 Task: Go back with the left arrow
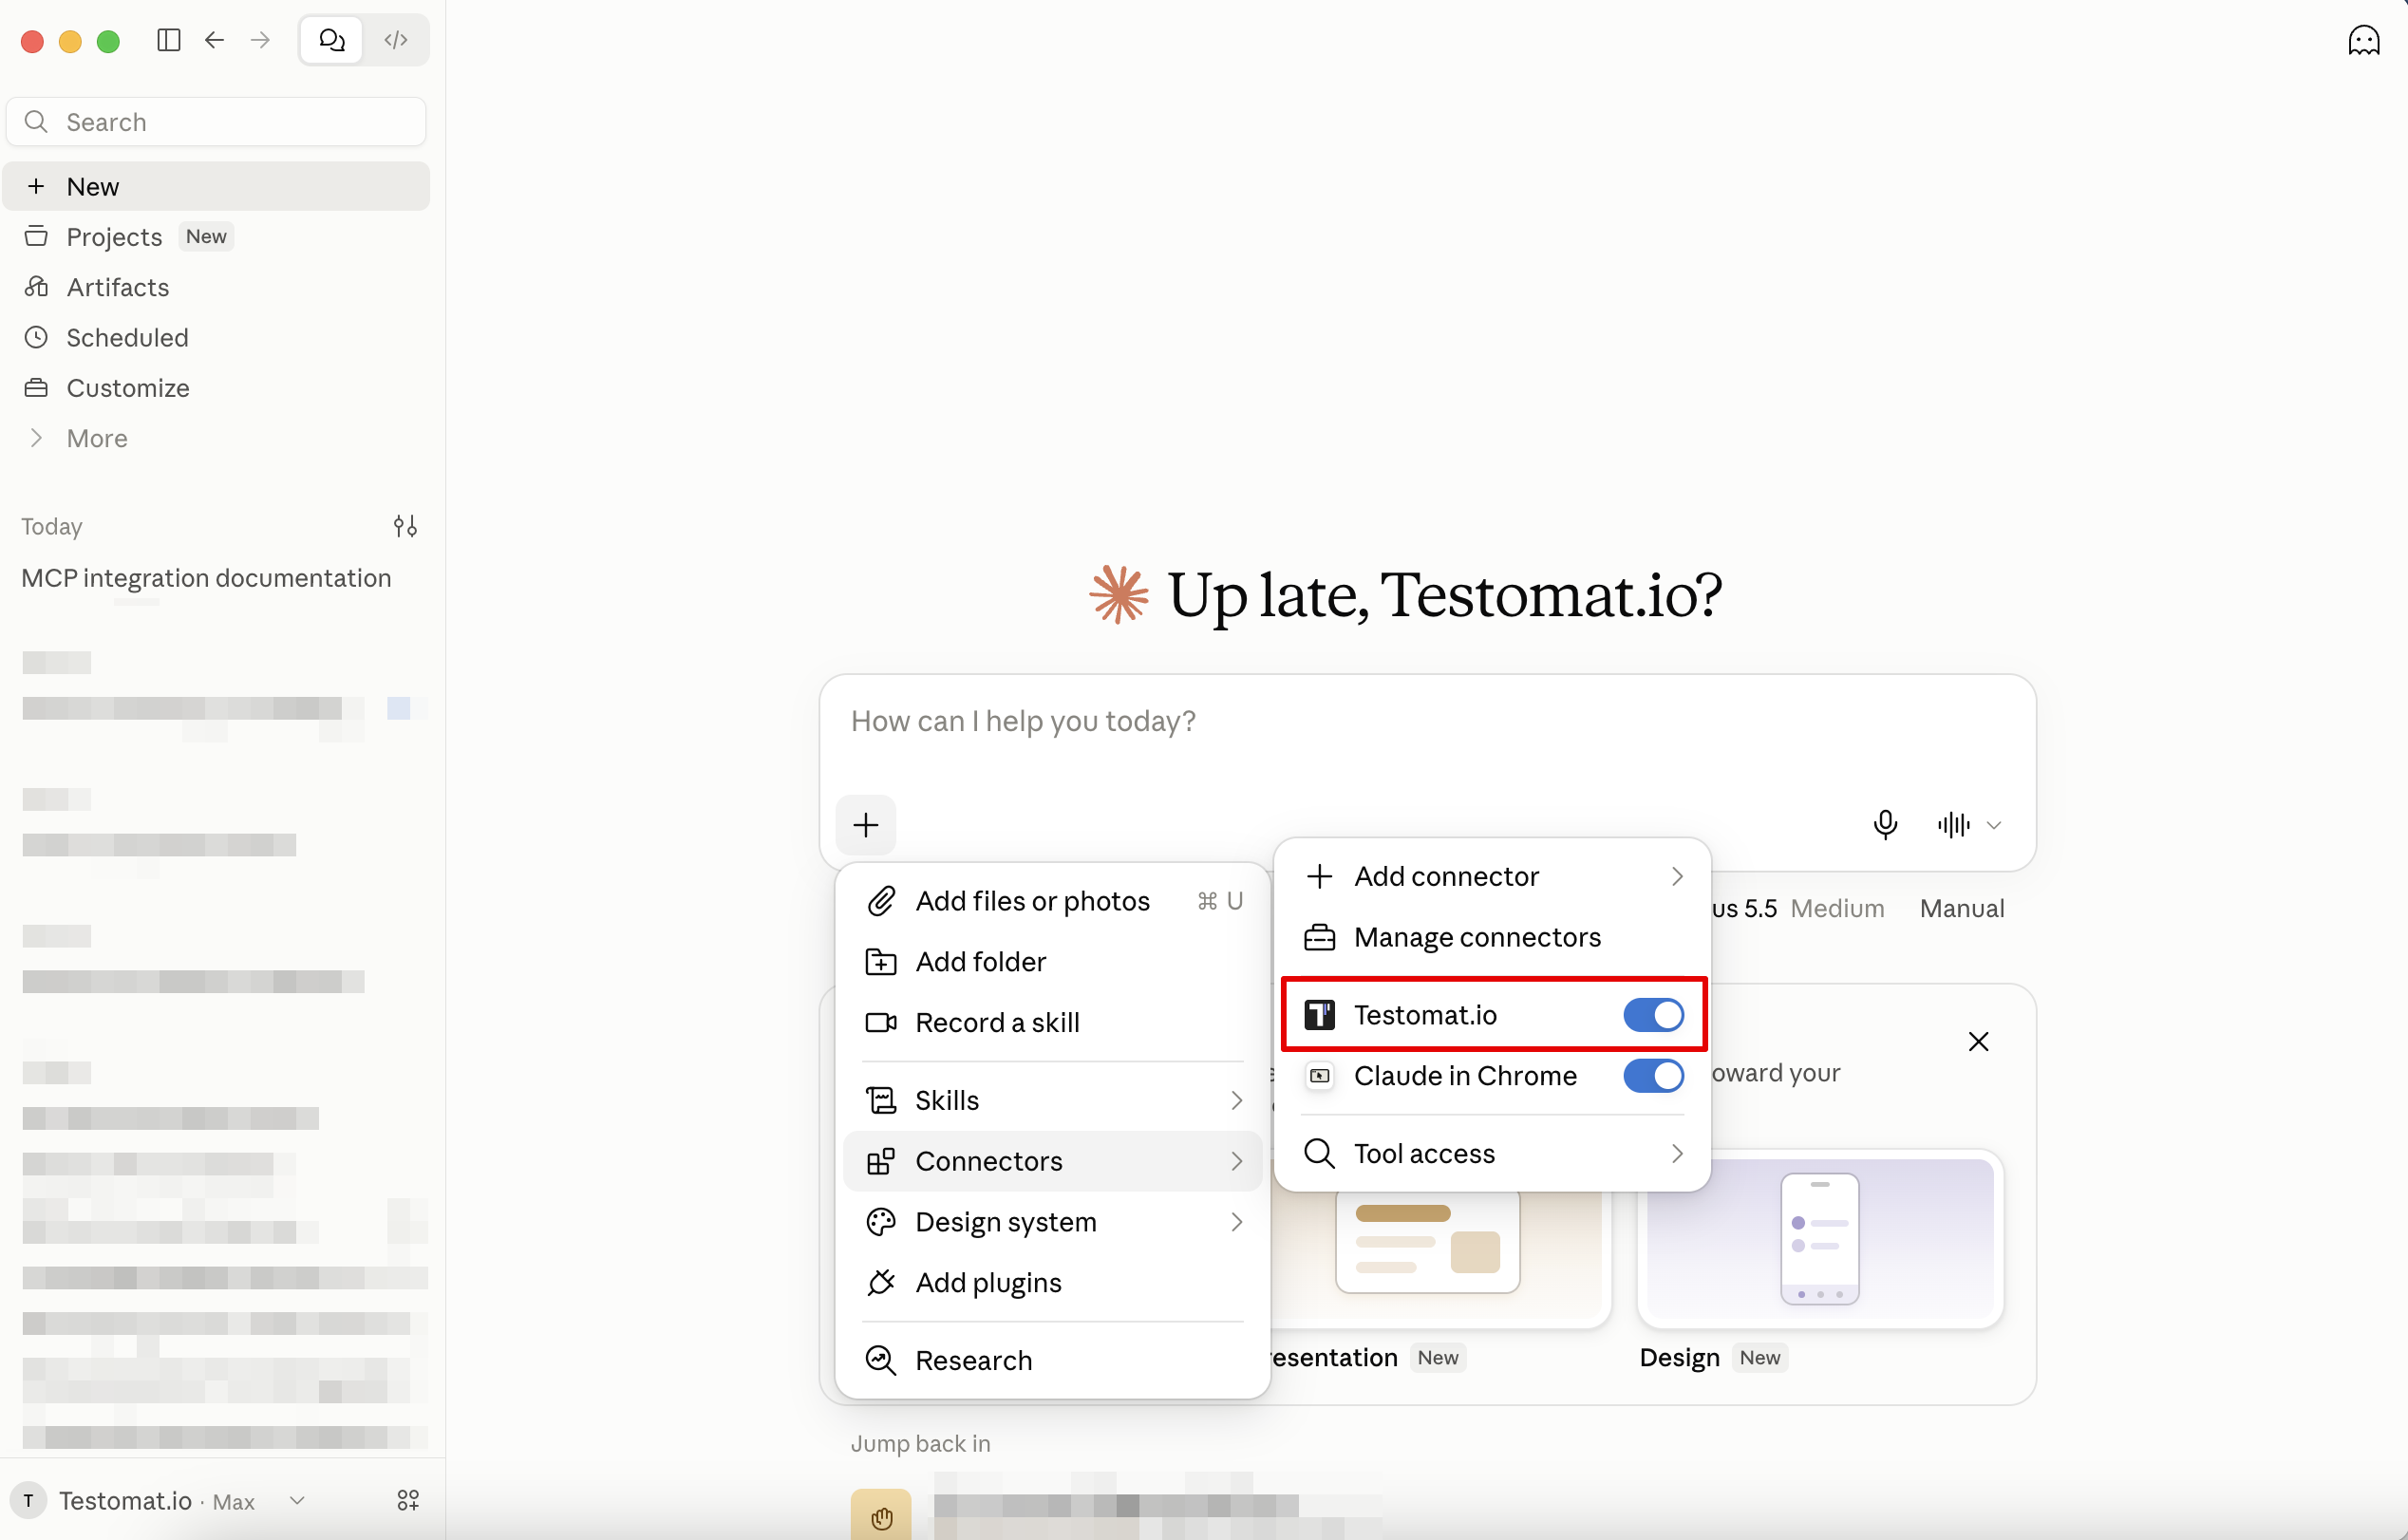click(x=214, y=40)
